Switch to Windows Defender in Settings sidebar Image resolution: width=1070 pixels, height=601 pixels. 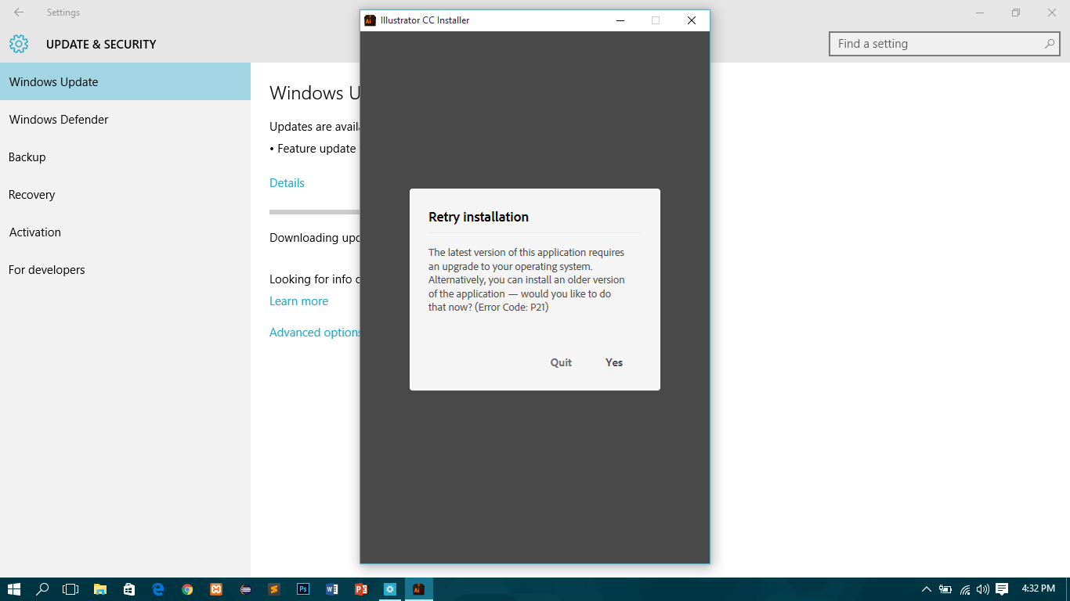pos(125,120)
